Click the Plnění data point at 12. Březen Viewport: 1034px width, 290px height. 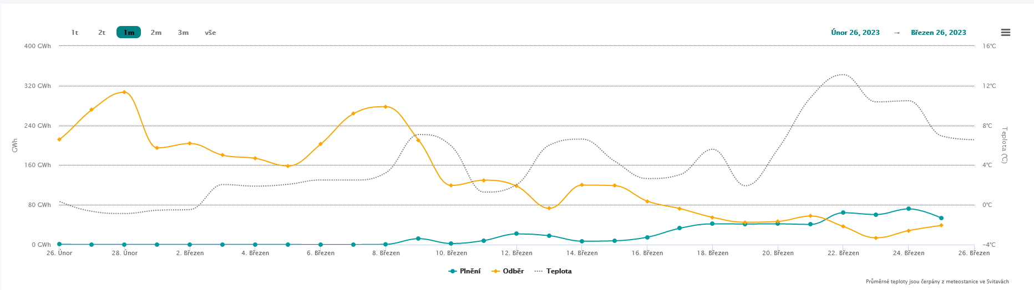[x=516, y=234]
